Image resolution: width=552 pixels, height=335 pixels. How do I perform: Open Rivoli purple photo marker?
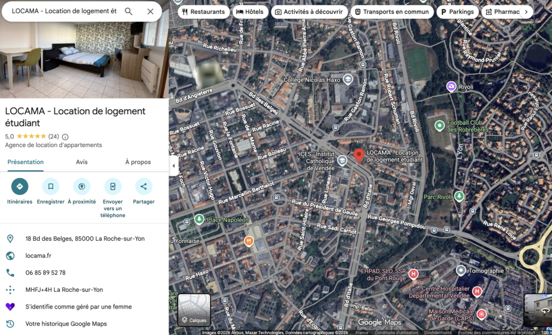[451, 87]
